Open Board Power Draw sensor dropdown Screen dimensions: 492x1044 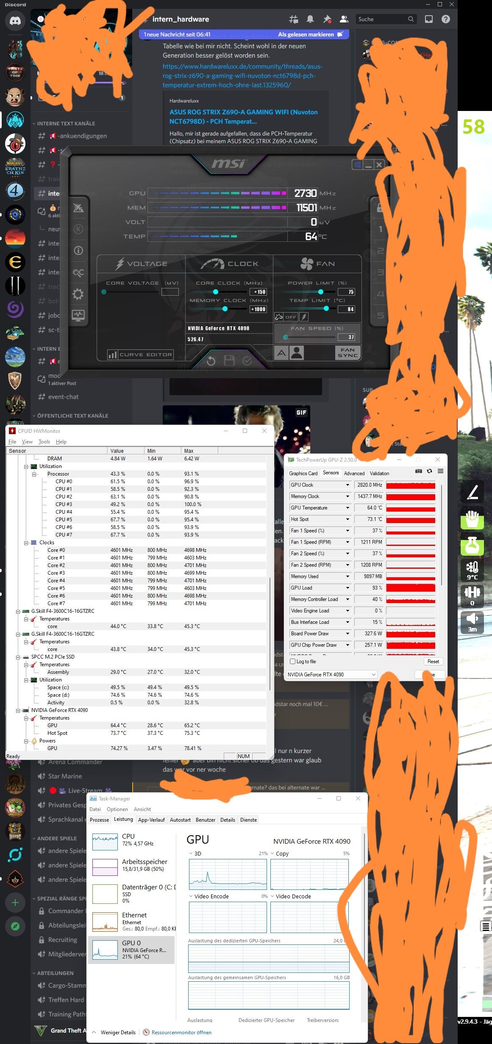click(347, 634)
